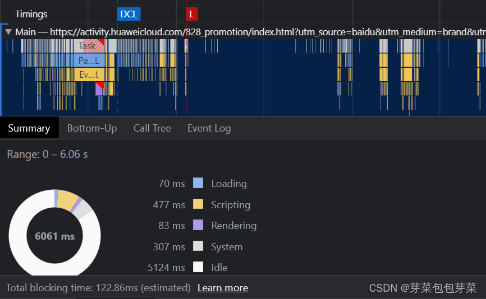Click the Idle legend label
This screenshot has width=486, height=299.
[x=219, y=268]
